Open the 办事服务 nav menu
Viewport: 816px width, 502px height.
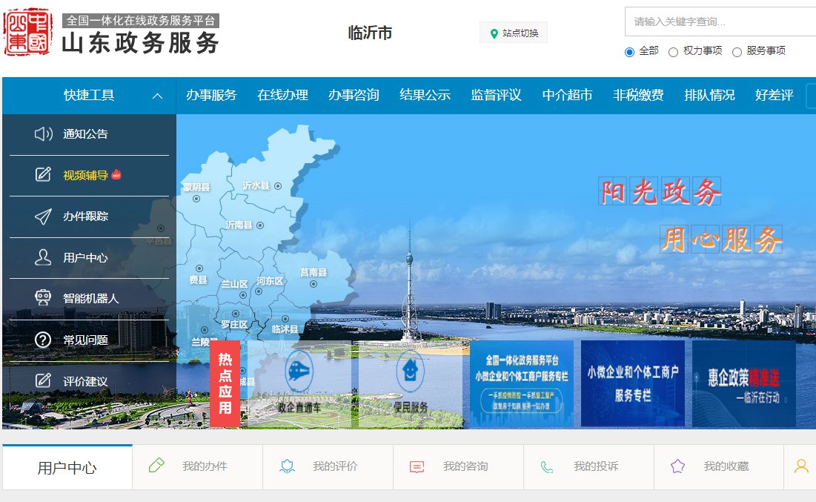pos(211,95)
